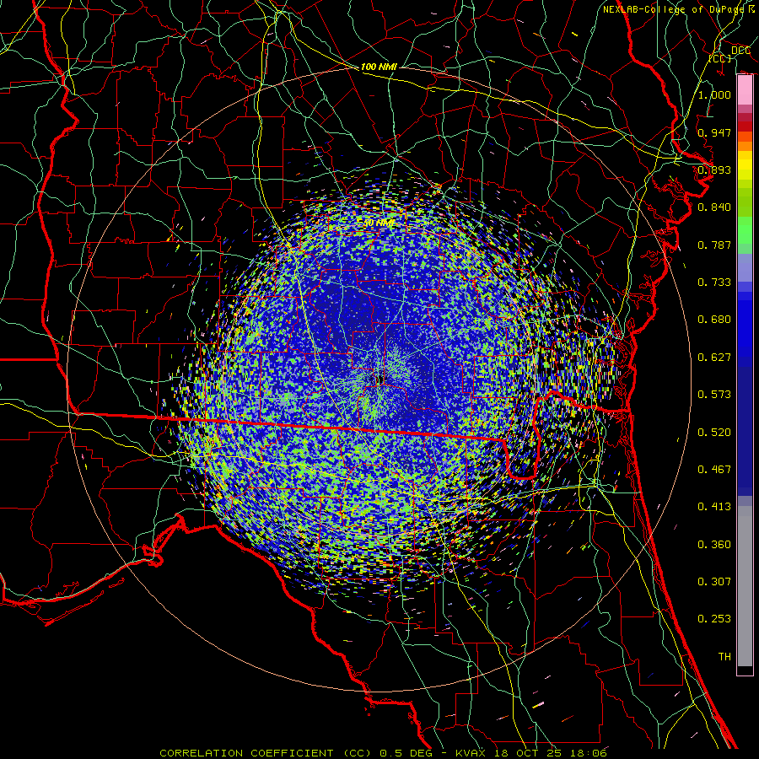The height and width of the screenshot is (759, 759).
Task: Click the 0.520 legend value
Action: pos(714,433)
